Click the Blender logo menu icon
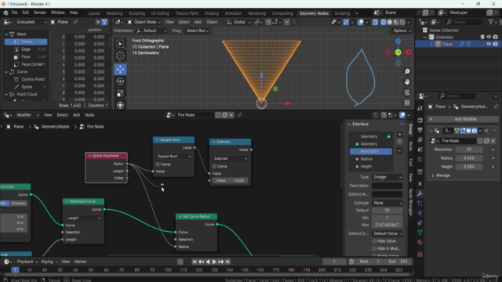Viewport: 502px width, 282px height. [5, 13]
